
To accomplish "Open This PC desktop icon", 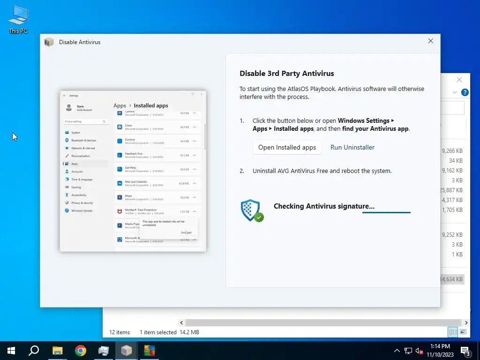I will click(18, 19).
